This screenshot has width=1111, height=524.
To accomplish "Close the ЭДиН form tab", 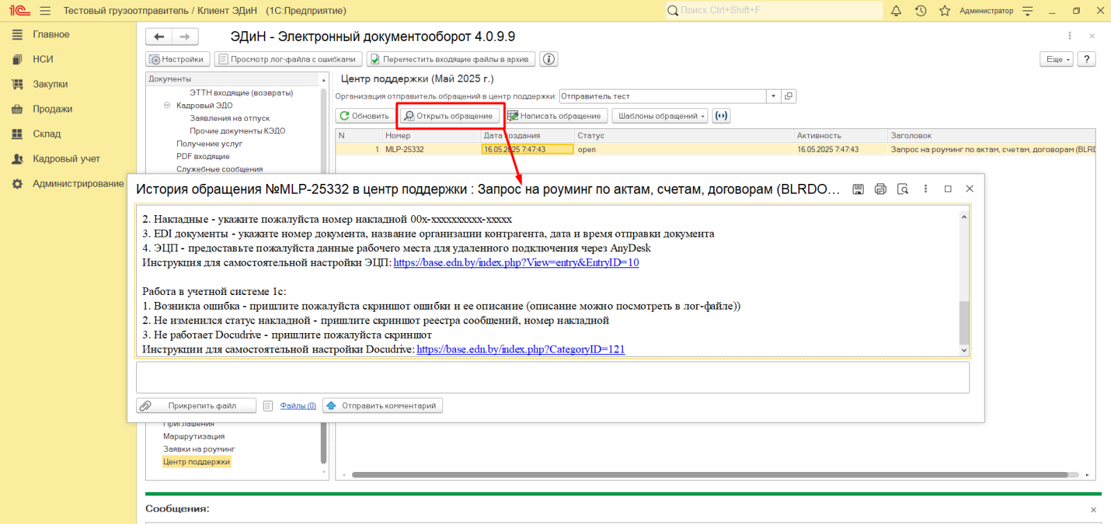I will (1092, 36).
